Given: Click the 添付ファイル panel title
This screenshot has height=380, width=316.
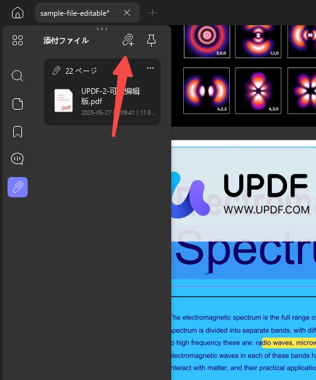Looking at the screenshot, I should pyautogui.click(x=66, y=40).
